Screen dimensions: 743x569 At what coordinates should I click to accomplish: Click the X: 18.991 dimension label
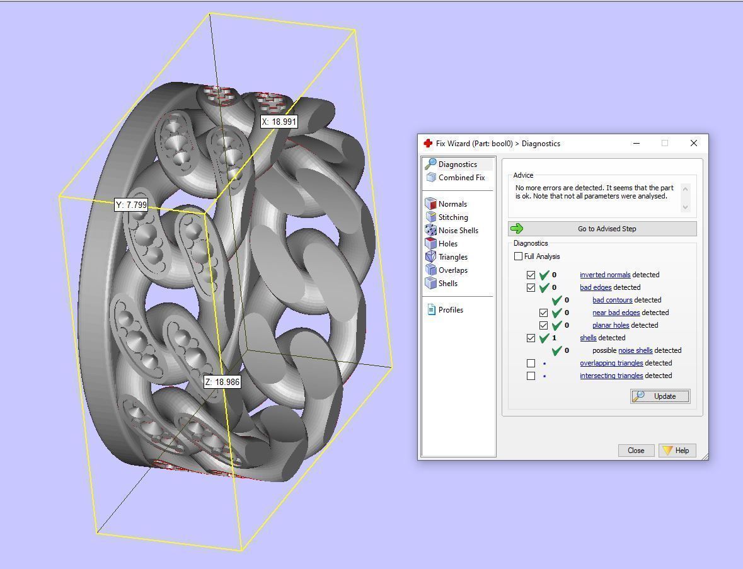pos(279,122)
